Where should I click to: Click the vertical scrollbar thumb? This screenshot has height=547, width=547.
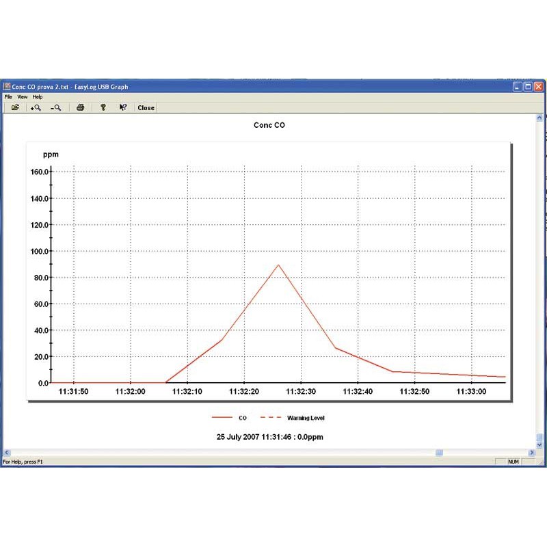click(x=539, y=438)
